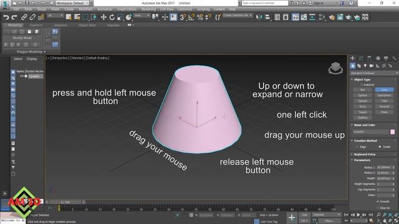This screenshot has height=224, width=399.
Task: Click the Rectangular Selection Region icon
Action: (x=85, y=17)
